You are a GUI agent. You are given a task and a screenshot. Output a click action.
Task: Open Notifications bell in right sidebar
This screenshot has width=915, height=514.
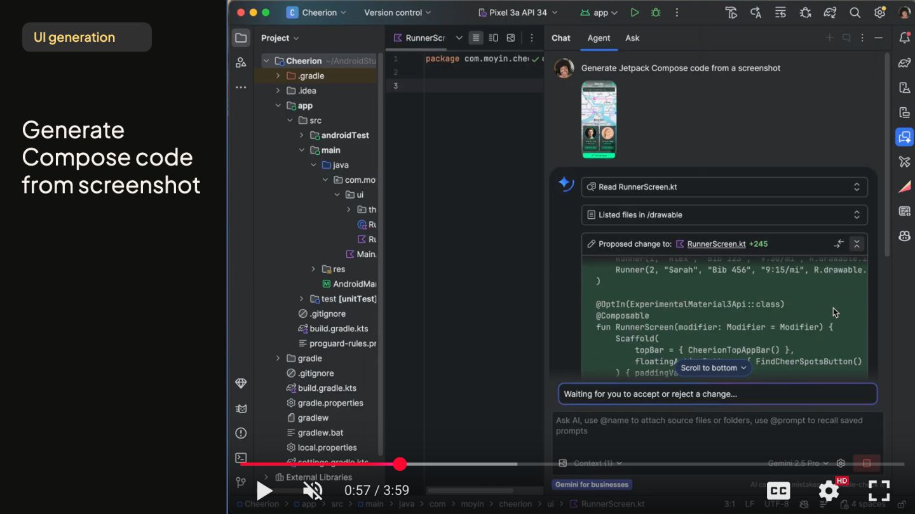pos(904,38)
